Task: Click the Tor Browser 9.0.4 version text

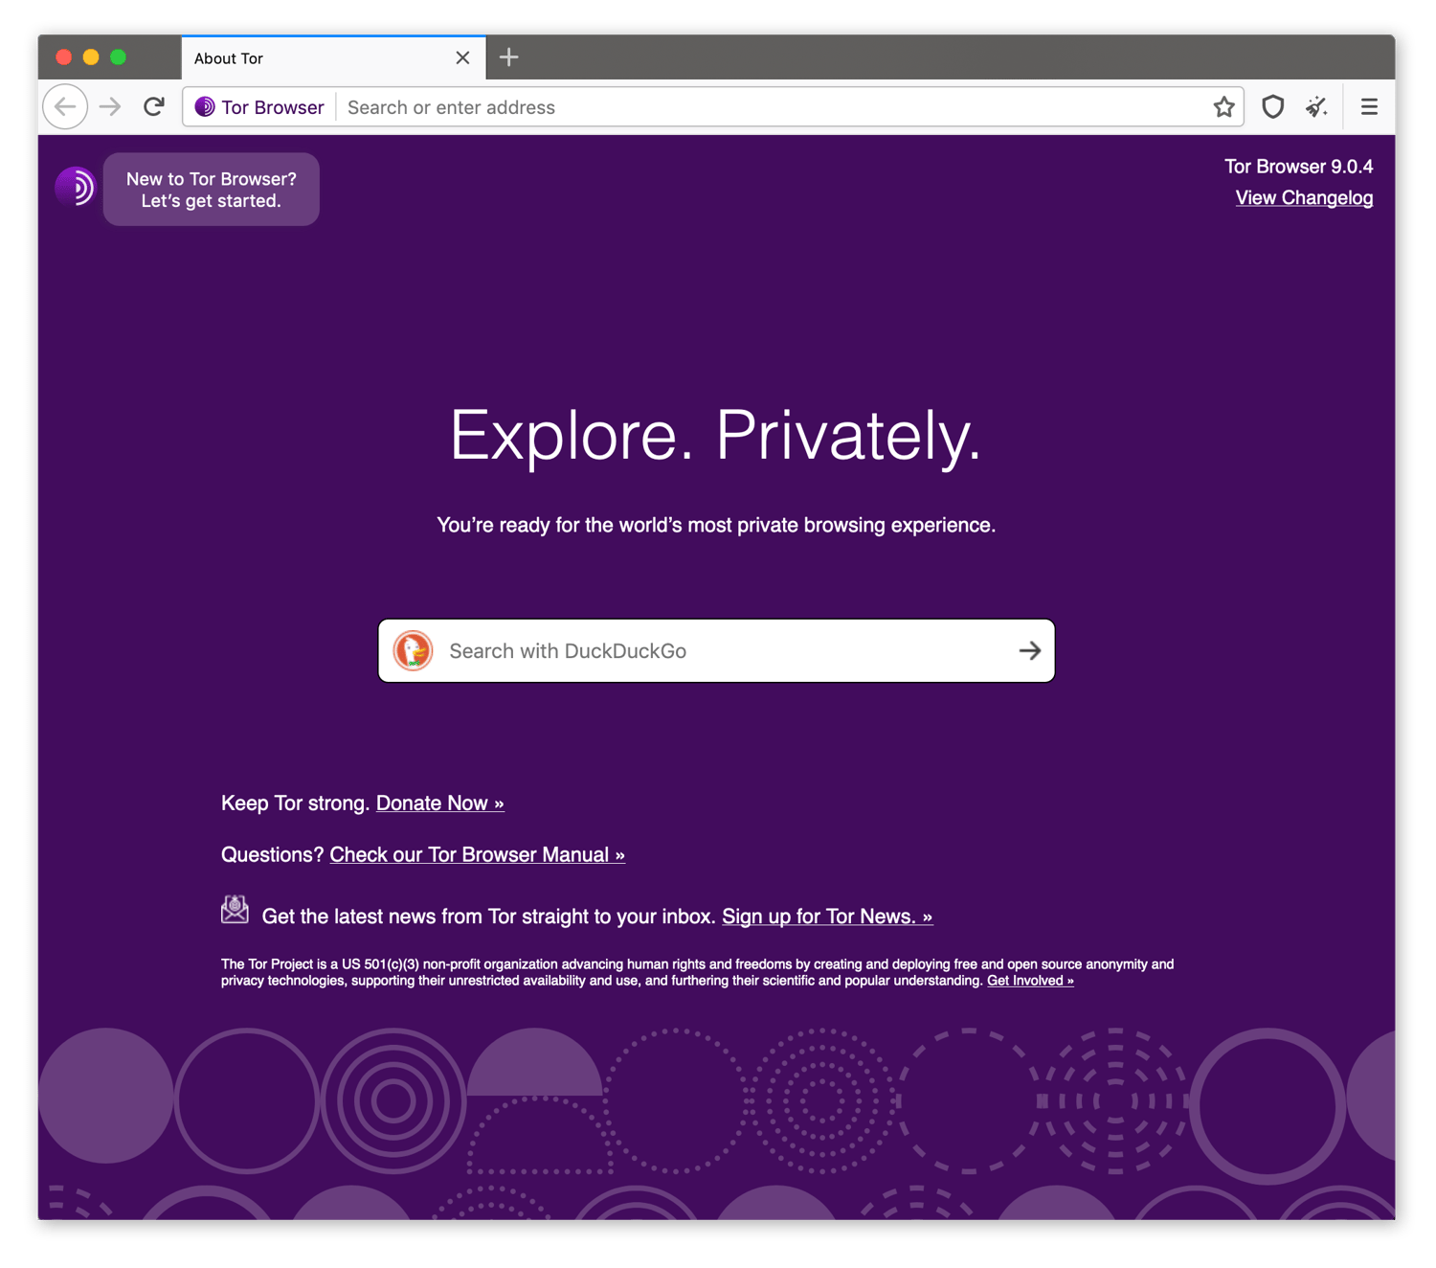Action: pyautogui.click(x=1299, y=167)
